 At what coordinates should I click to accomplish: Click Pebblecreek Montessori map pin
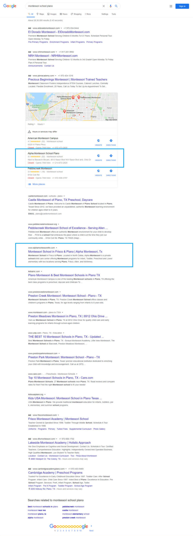click(79, 97)
